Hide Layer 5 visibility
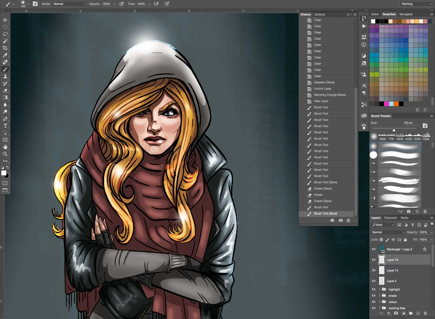Screen dimensions: 435x319 tap(374, 281)
